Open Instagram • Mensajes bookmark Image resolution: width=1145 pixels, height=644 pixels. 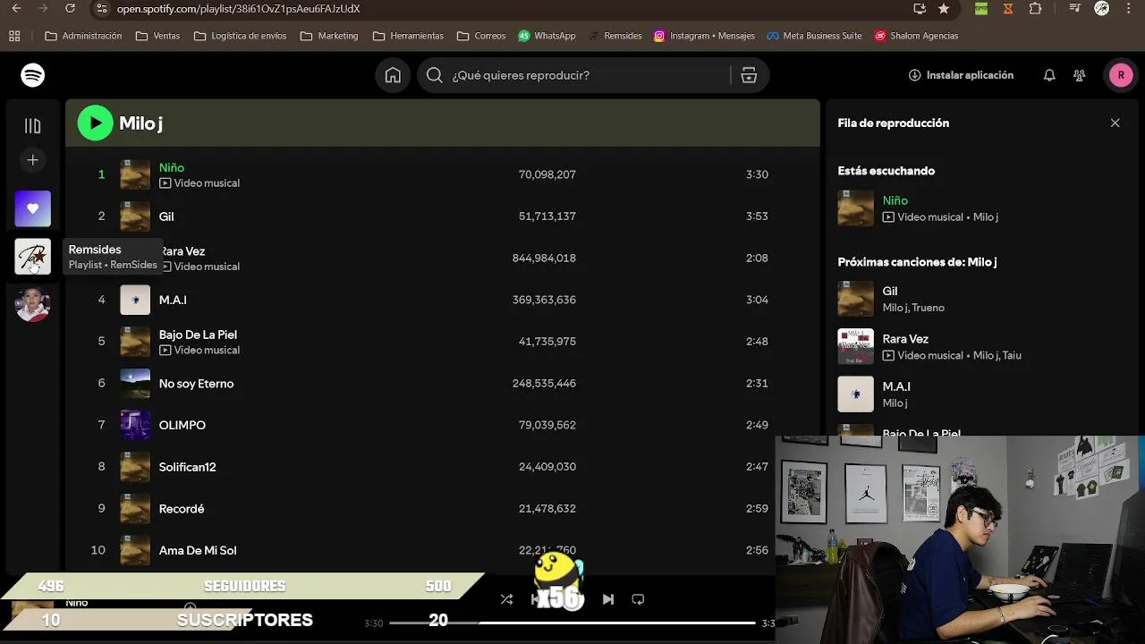[704, 36]
